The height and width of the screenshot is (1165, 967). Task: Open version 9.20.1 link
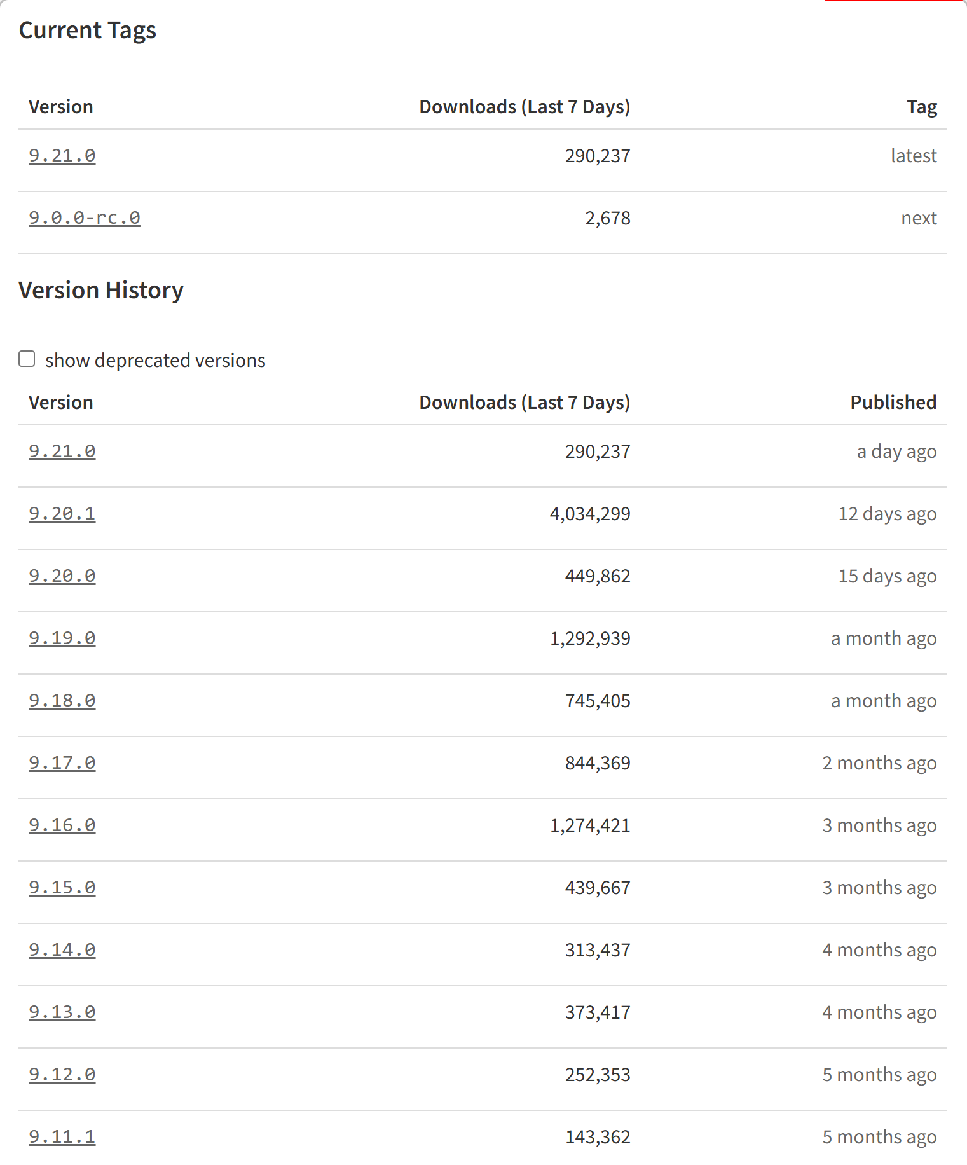click(x=62, y=514)
